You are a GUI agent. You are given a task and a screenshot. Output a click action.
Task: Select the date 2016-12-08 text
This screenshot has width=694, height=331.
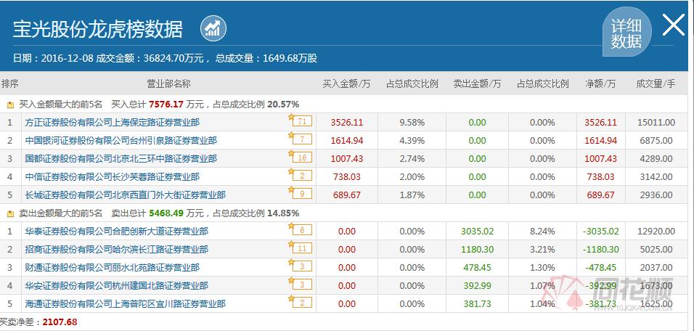pyautogui.click(x=67, y=58)
